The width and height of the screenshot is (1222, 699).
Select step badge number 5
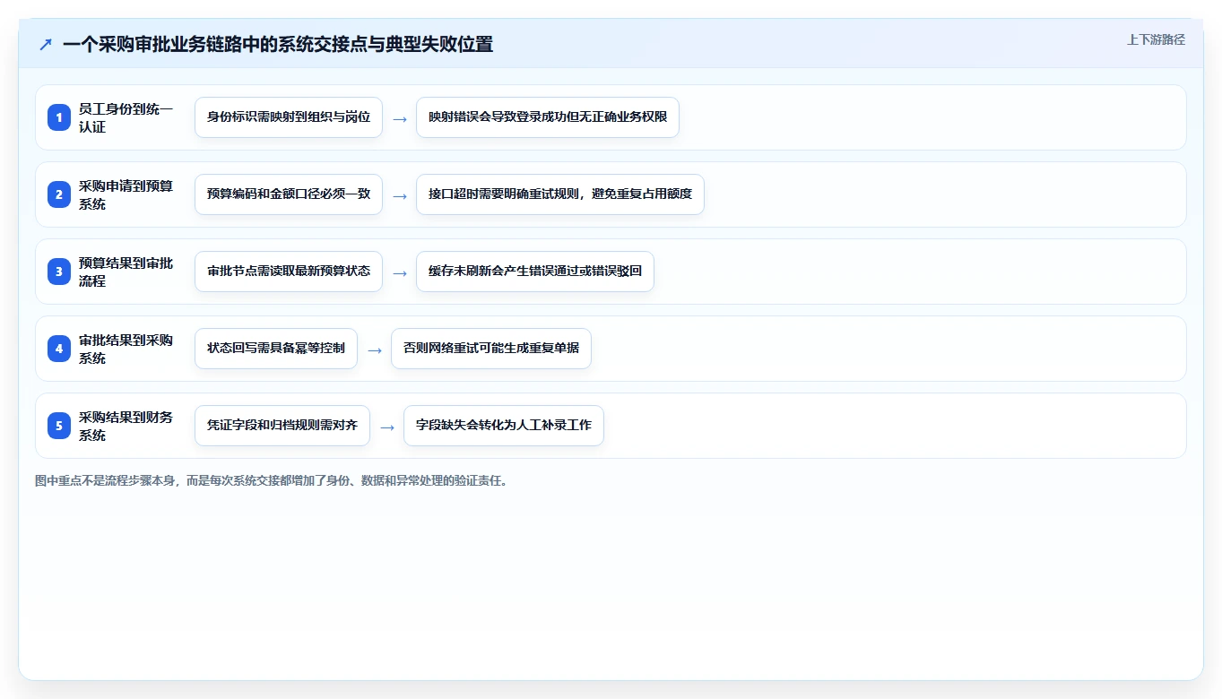click(x=59, y=426)
